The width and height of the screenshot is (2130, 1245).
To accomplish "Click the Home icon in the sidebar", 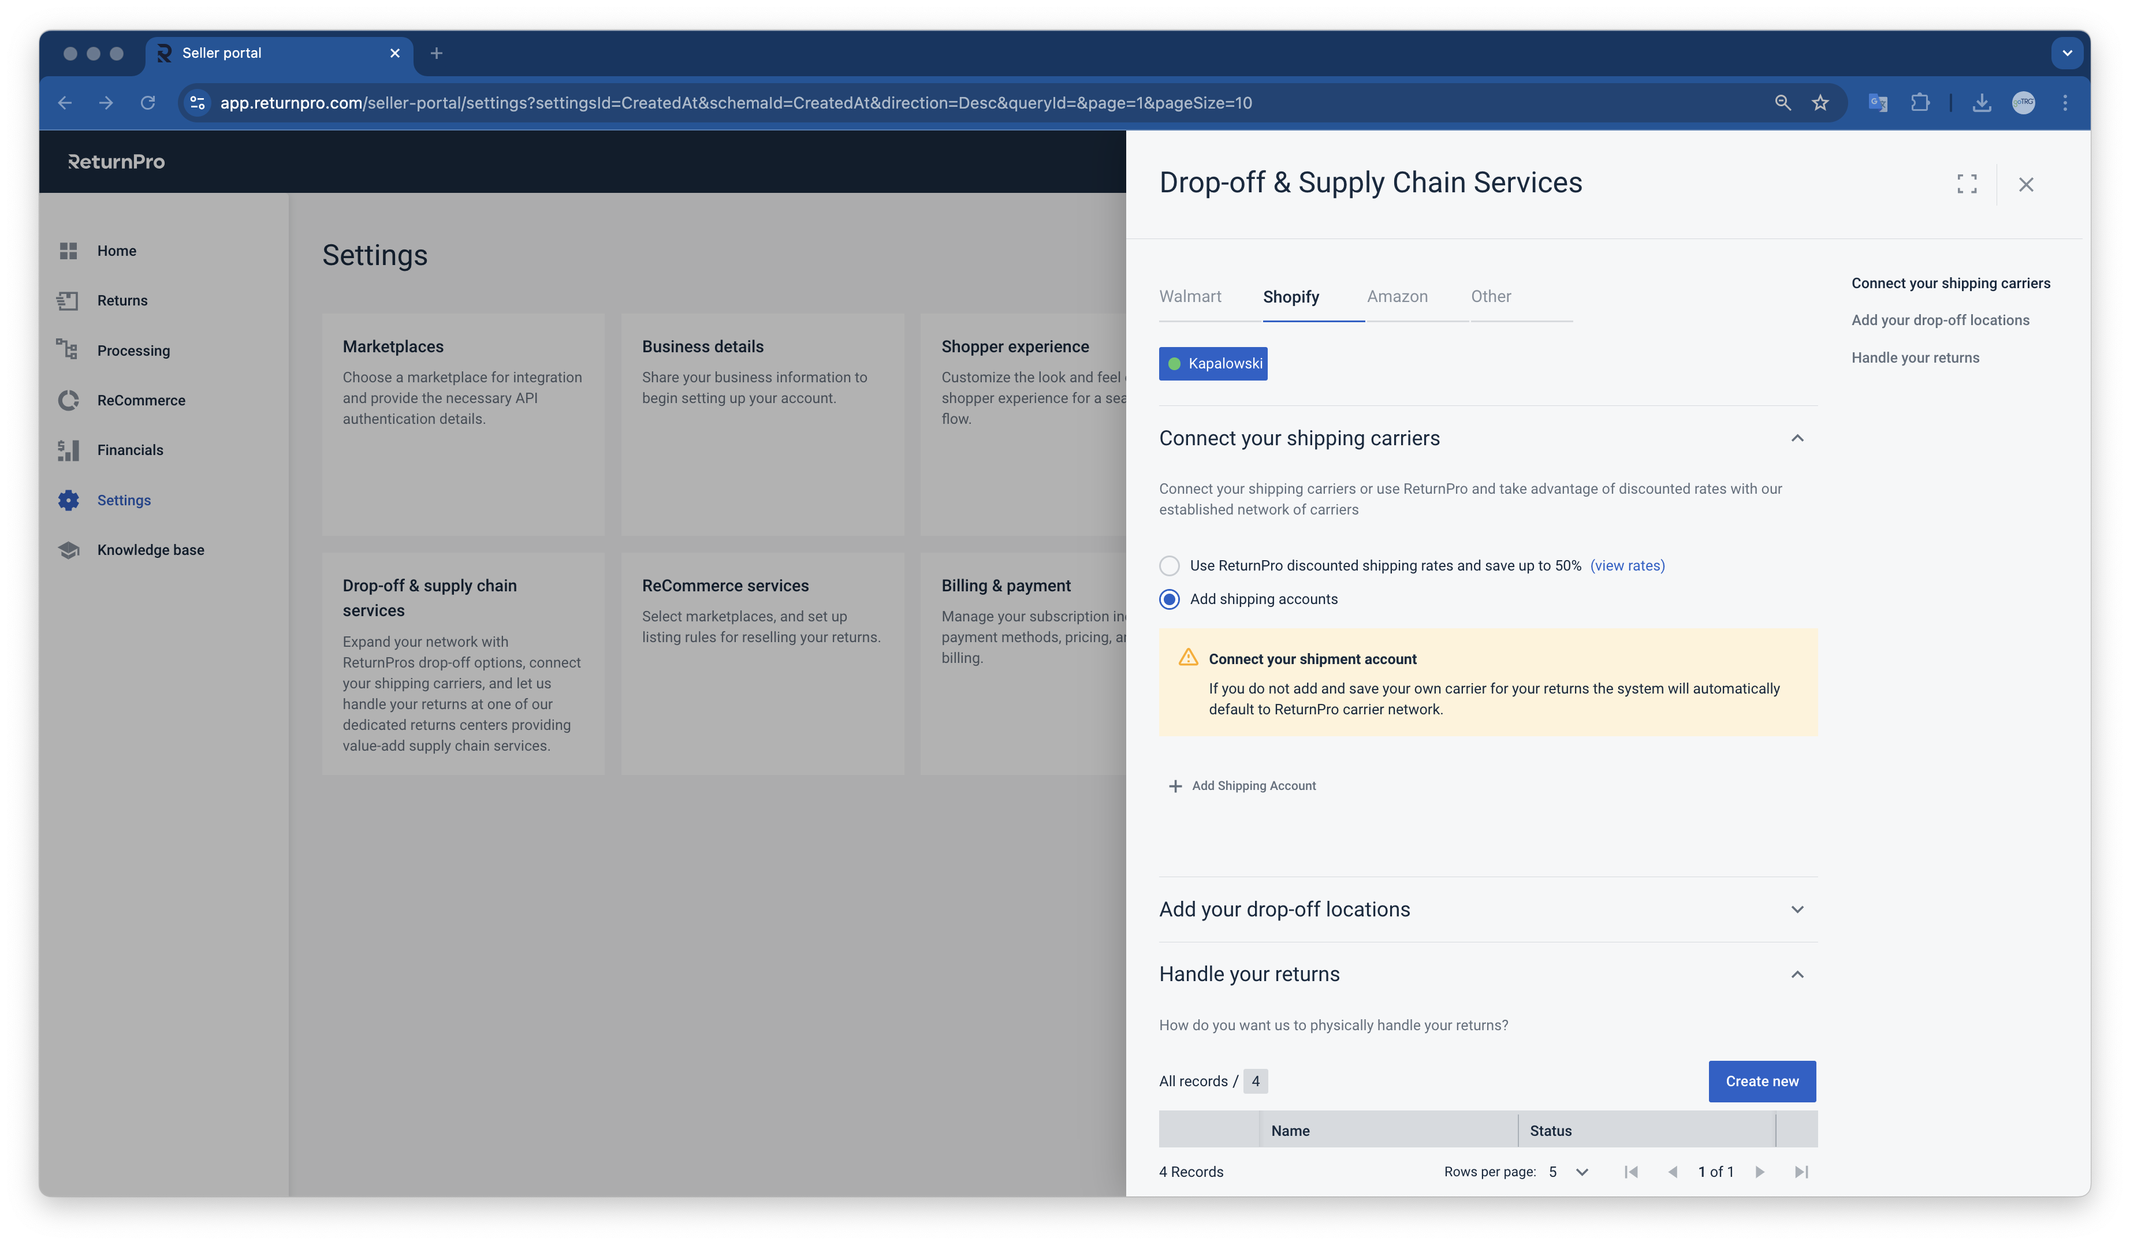I will [x=69, y=251].
